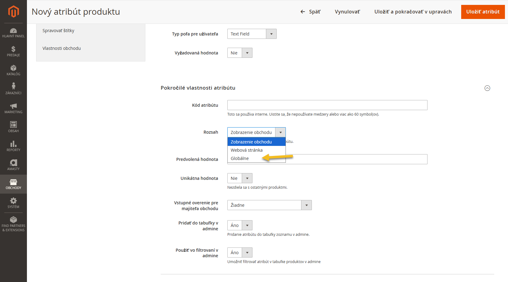This screenshot has width=508, height=282.
Task: Click the Uložiť atribút button
Action: (483, 12)
